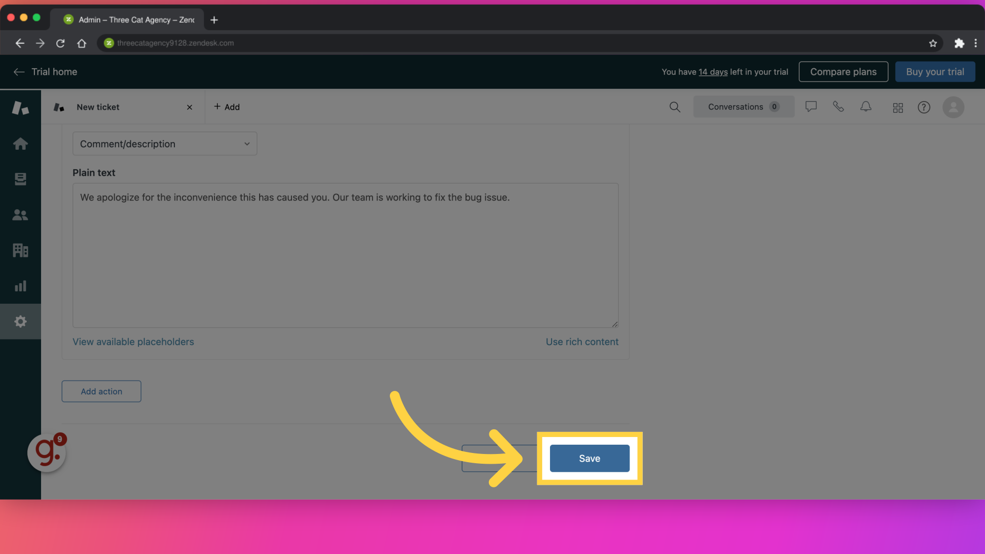
Task: Click View available placeholders link
Action: click(133, 342)
